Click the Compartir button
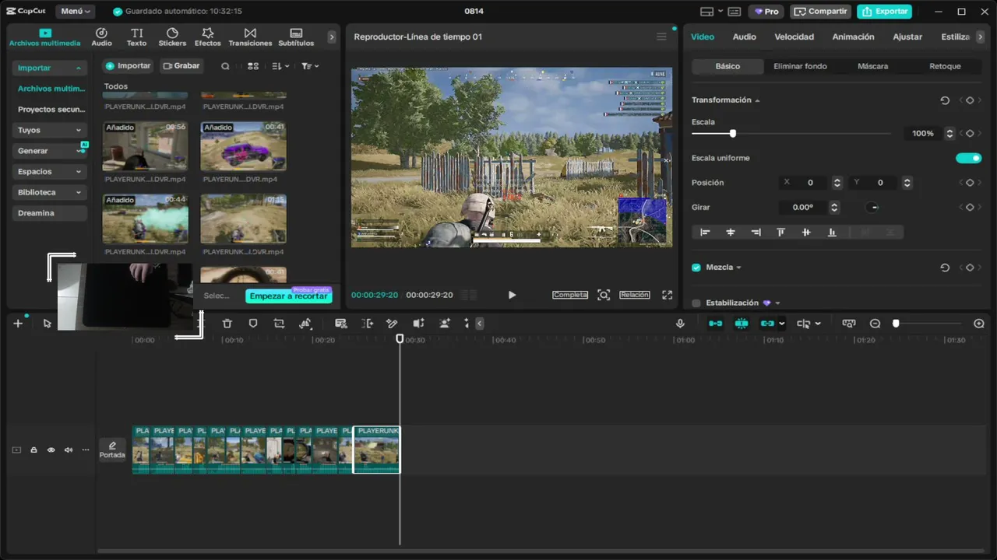 (x=820, y=12)
